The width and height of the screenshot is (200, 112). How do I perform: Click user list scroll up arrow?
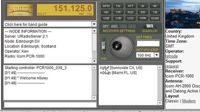click(x=160, y=68)
